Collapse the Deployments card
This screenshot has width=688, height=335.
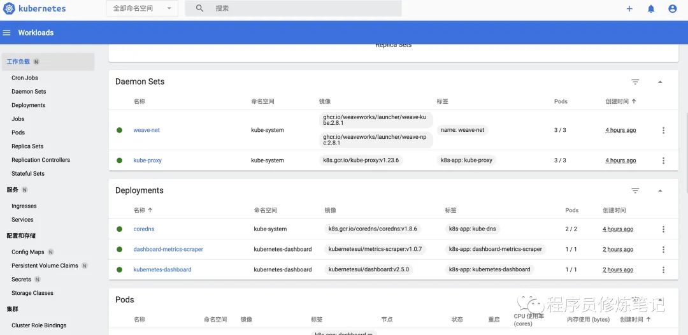660,190
